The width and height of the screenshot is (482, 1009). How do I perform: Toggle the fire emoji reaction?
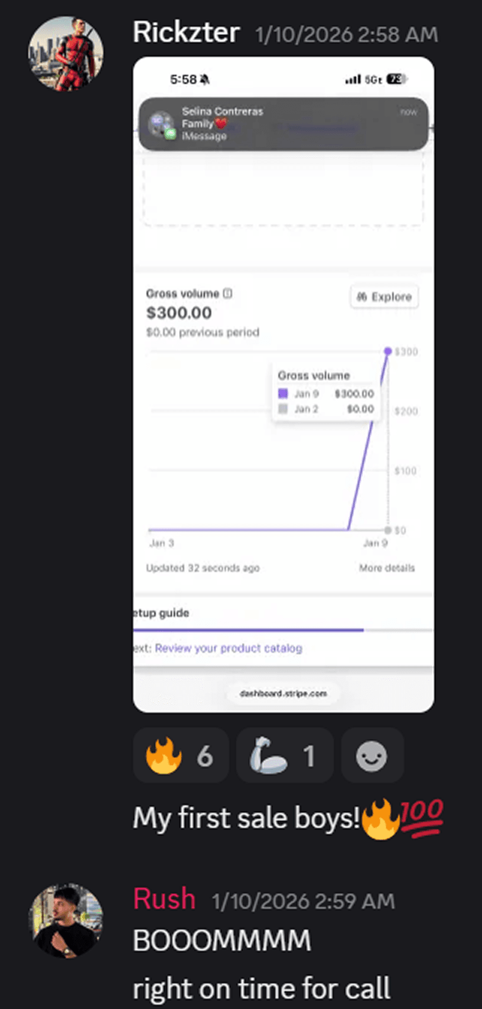180,755
